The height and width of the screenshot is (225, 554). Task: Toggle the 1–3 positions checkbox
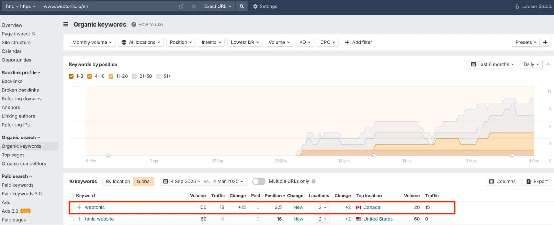pos(71,76)
